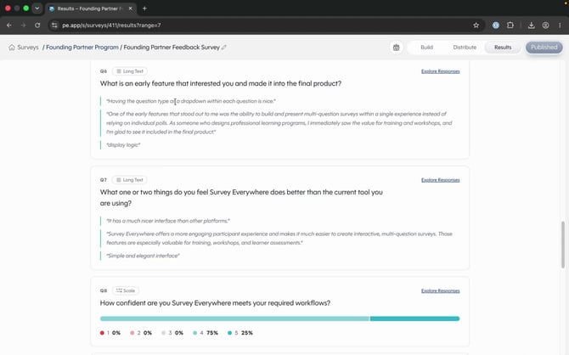This screenshot has width=569, height=355.
Task: Click the Q6 question heading text
Action: (221, 83)
